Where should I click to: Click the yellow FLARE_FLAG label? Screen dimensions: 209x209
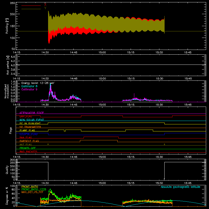[x=27, y=130]
